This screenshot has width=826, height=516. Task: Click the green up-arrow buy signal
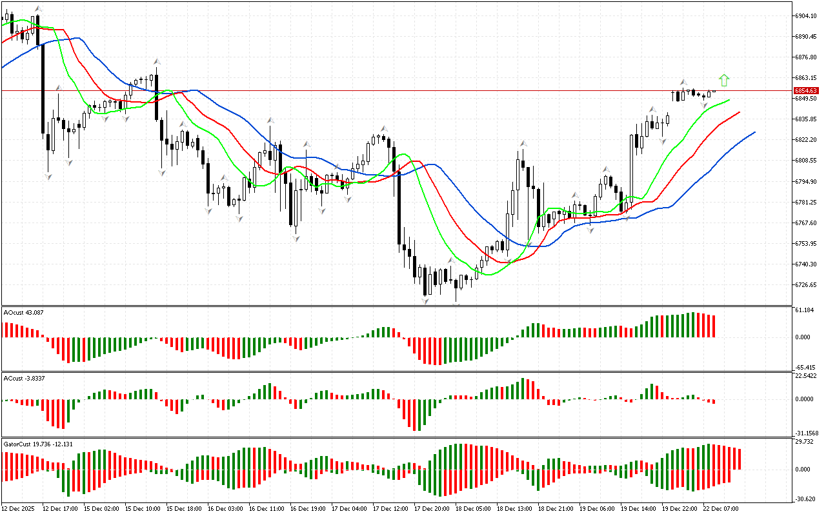tap(724, 80)
